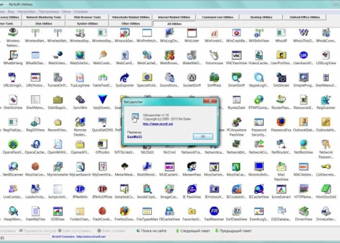Select the VNCPassView icon
This screenshot has width=340, height=243.
click(x=237, y=55)
